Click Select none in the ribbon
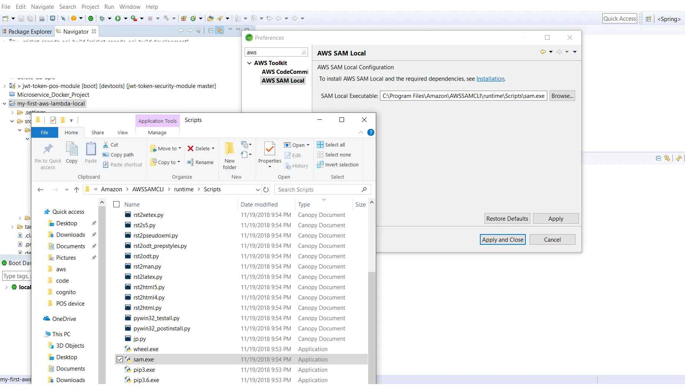Viewport: 685px width, 389px height. pos(334,155)
